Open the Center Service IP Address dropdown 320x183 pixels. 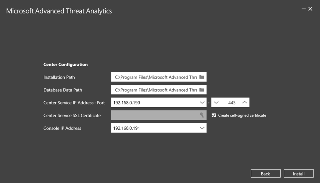click(202, 102)
